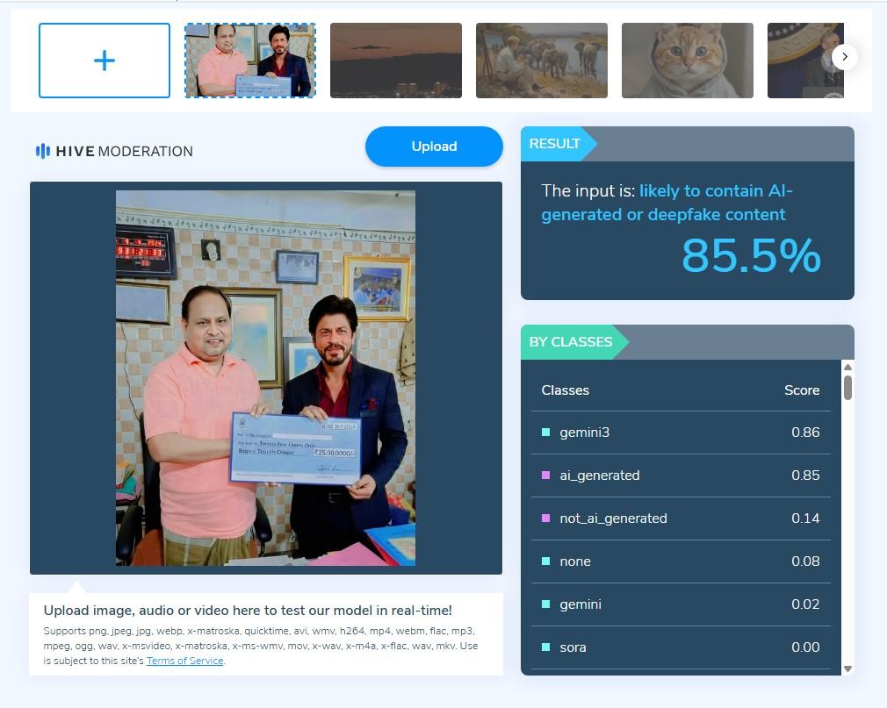This screenshot has height=708, width=887.
Task: Click the Hive Moderation logo
Action: [x=114, y=151]
